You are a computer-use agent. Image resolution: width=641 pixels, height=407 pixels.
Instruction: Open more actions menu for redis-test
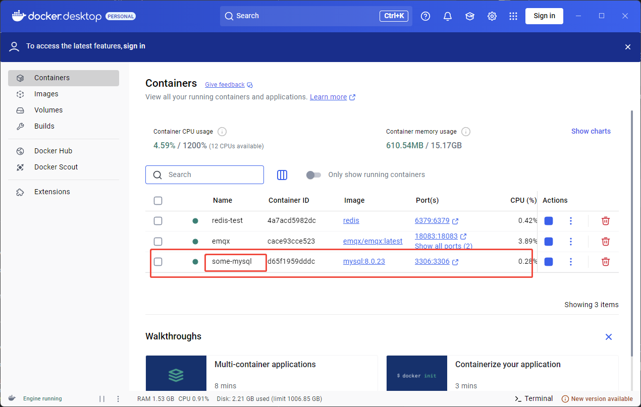[x=571, y=221]
